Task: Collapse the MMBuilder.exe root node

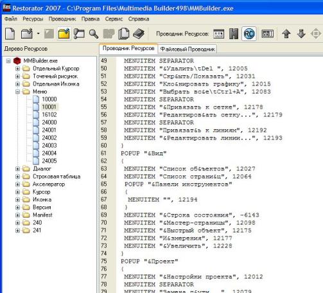Action: click(8, 61)
